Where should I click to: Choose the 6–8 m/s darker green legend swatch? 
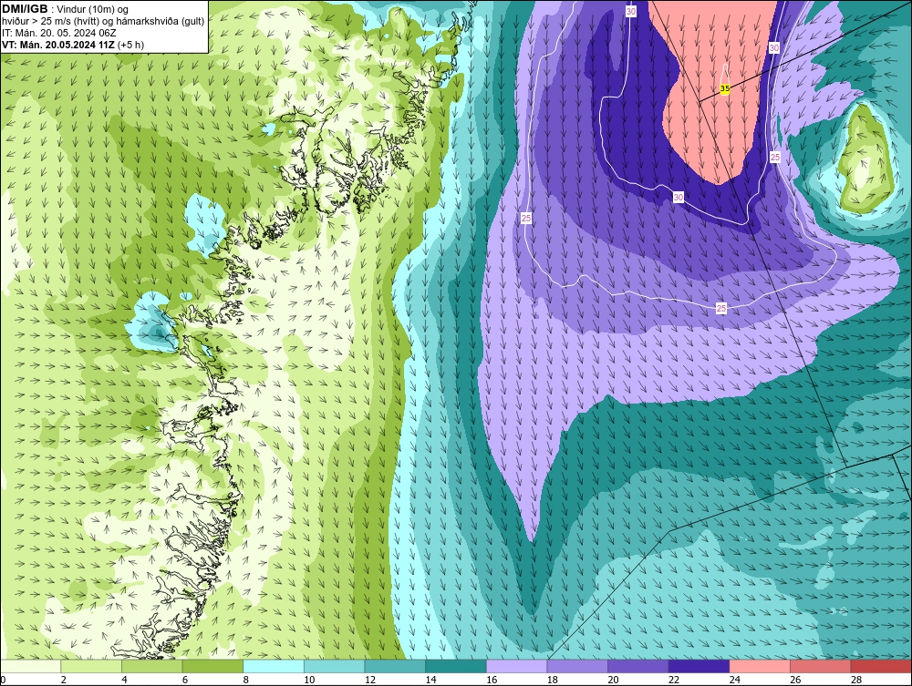click(x=212, y=666)
